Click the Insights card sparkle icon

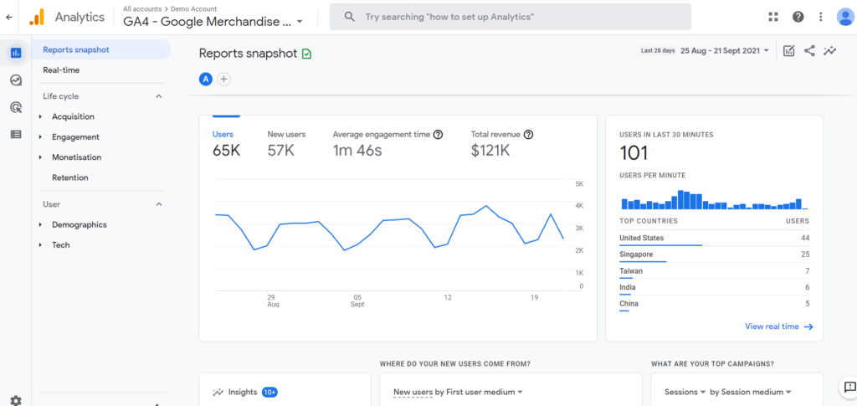pyautogui.click(x=218, y=392)
